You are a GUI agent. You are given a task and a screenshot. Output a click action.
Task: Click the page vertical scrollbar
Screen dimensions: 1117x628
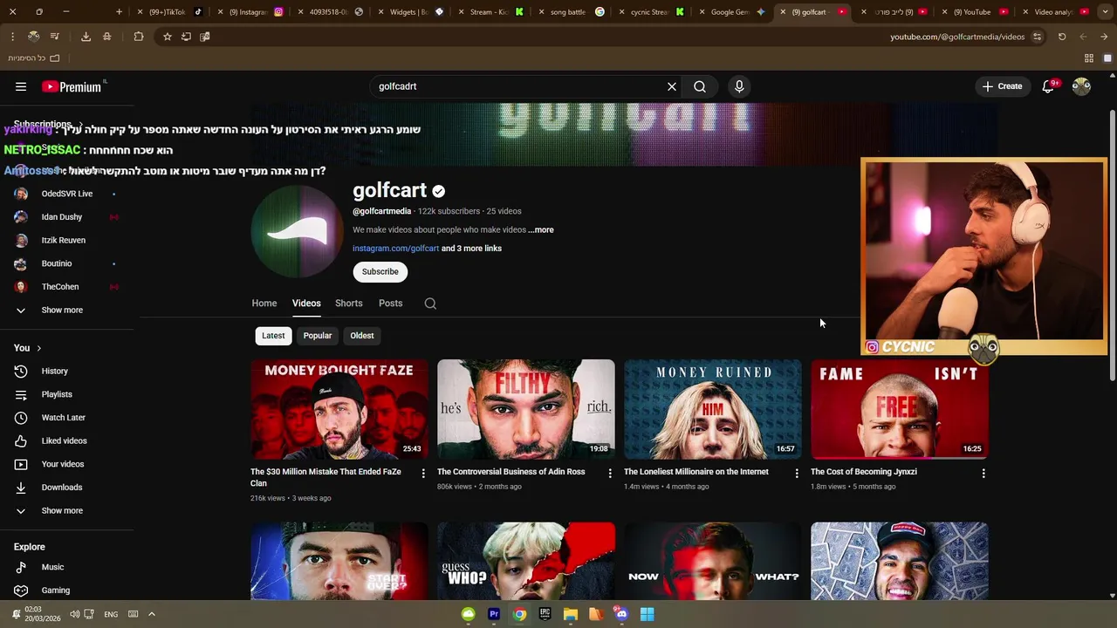click(x=1111, y=244)
